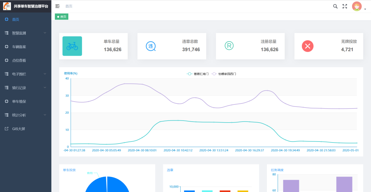Open the avatar dropdown caret
Screen dimensions: 371x192
pyautogui.click(x=365, y=9)
